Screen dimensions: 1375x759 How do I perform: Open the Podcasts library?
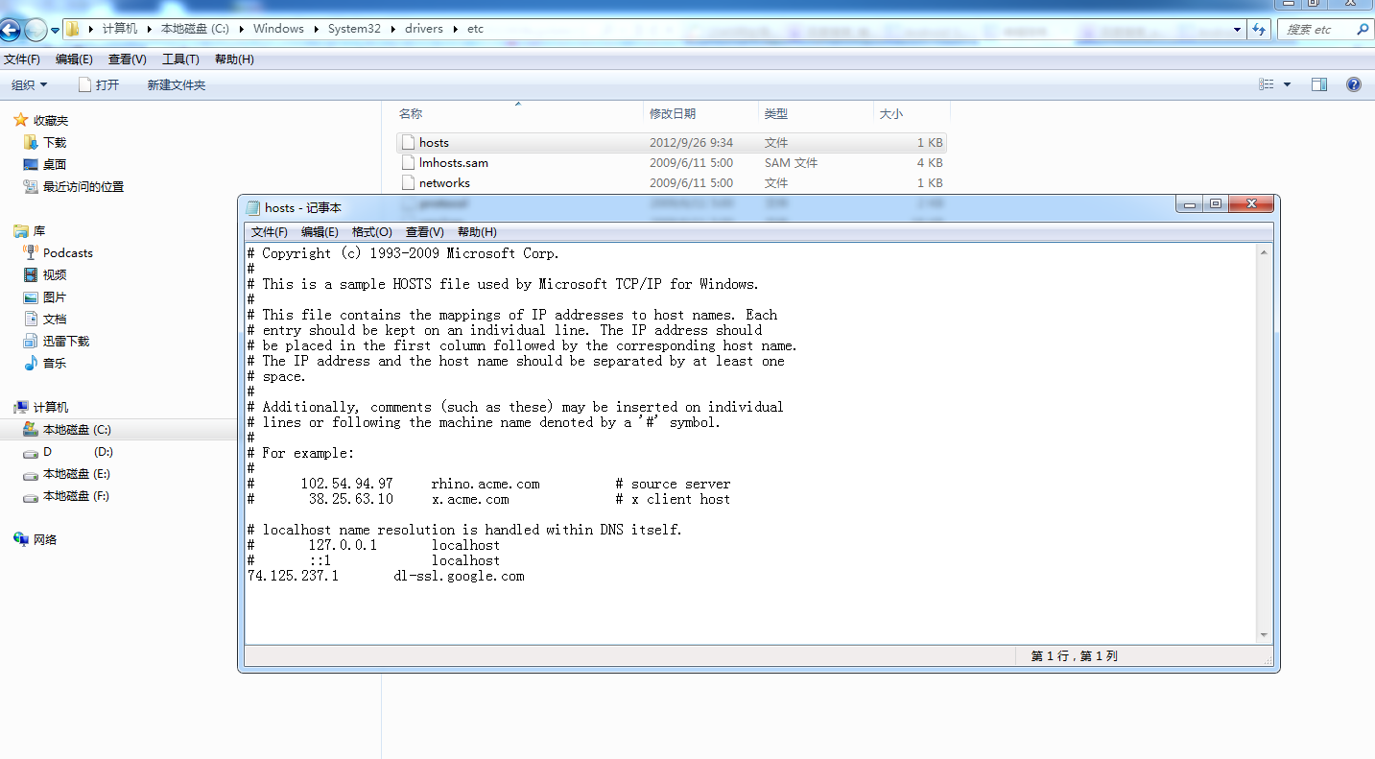point(68,253)
